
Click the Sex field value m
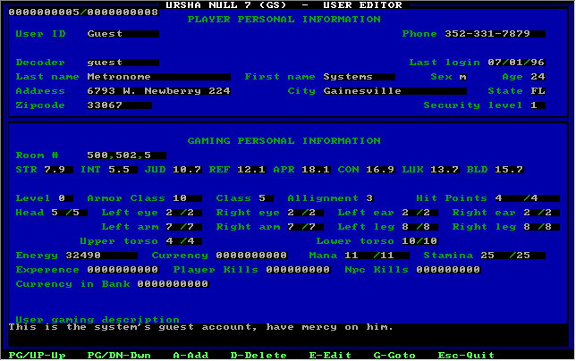(x=463, y=77)
